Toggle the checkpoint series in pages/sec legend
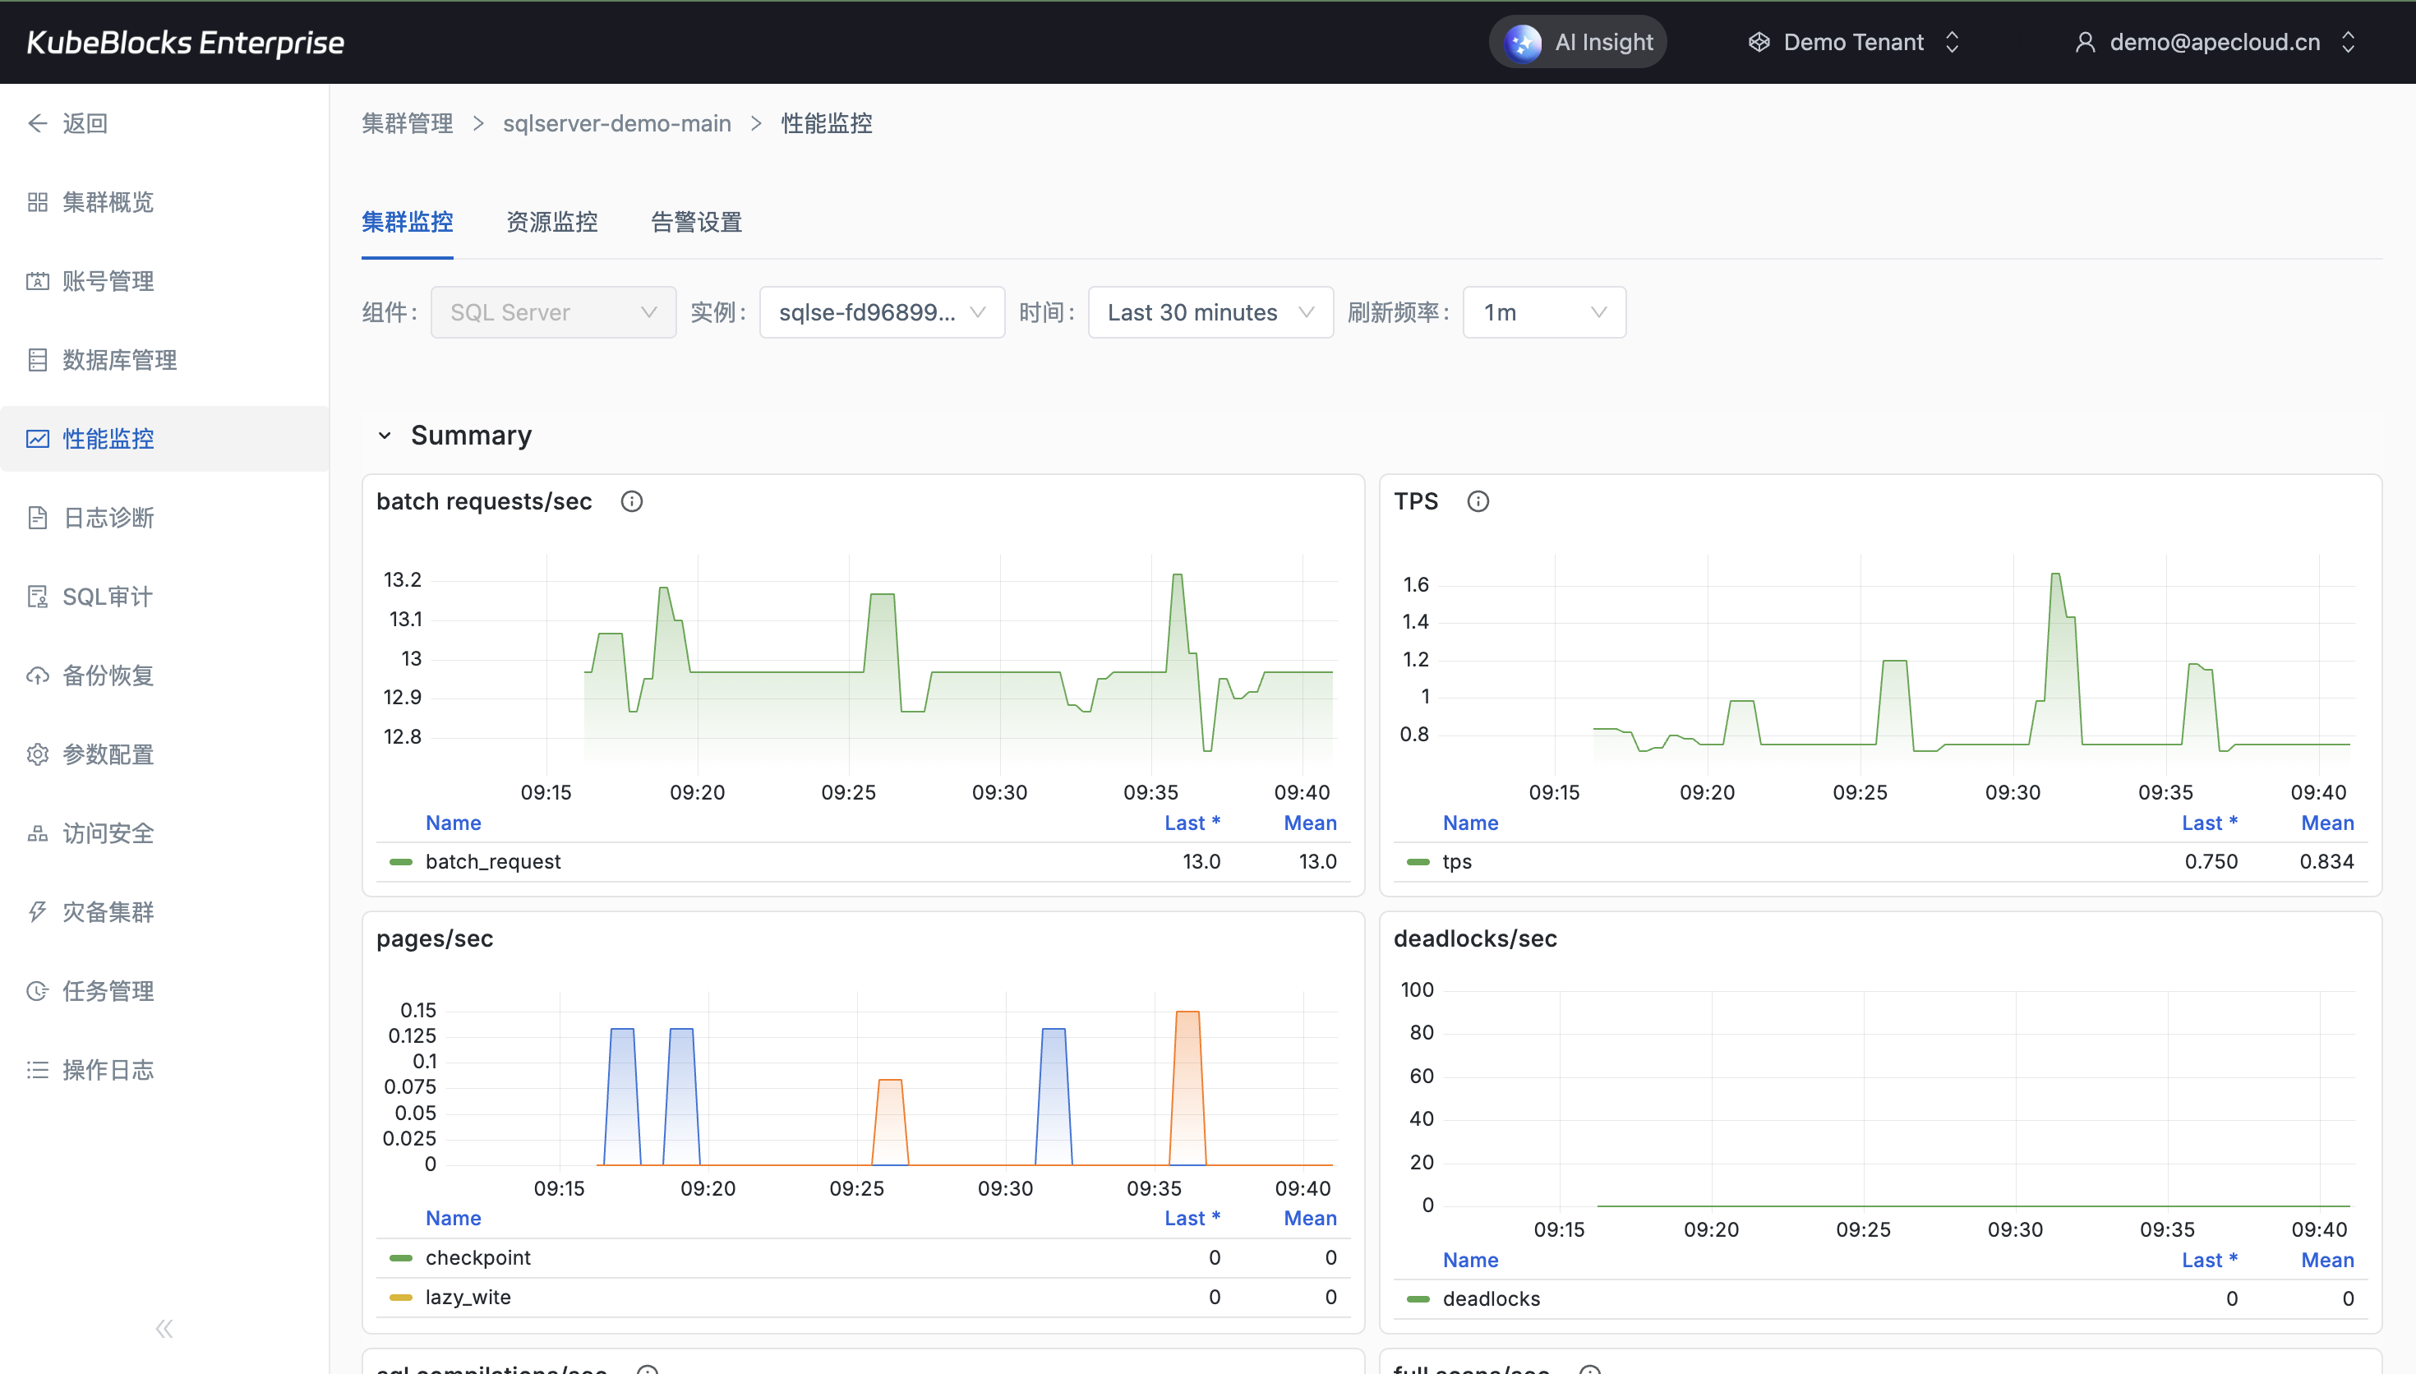Viewport: 2416px width, 1374px height. pyautogui.click(x=477, y=1257)
